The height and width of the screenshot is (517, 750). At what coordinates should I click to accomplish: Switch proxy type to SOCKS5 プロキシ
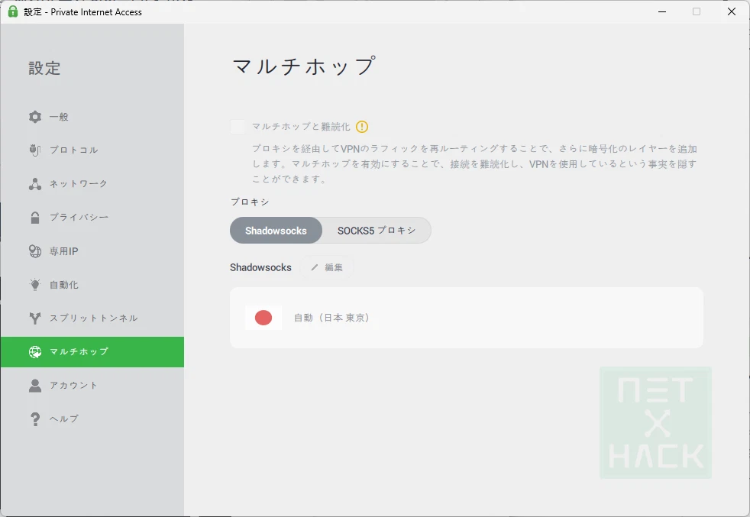click(377, 229)
